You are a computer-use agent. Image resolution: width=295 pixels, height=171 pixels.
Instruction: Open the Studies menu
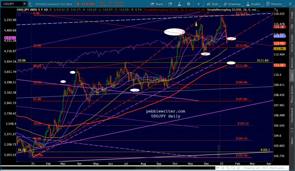pos(254,4)
